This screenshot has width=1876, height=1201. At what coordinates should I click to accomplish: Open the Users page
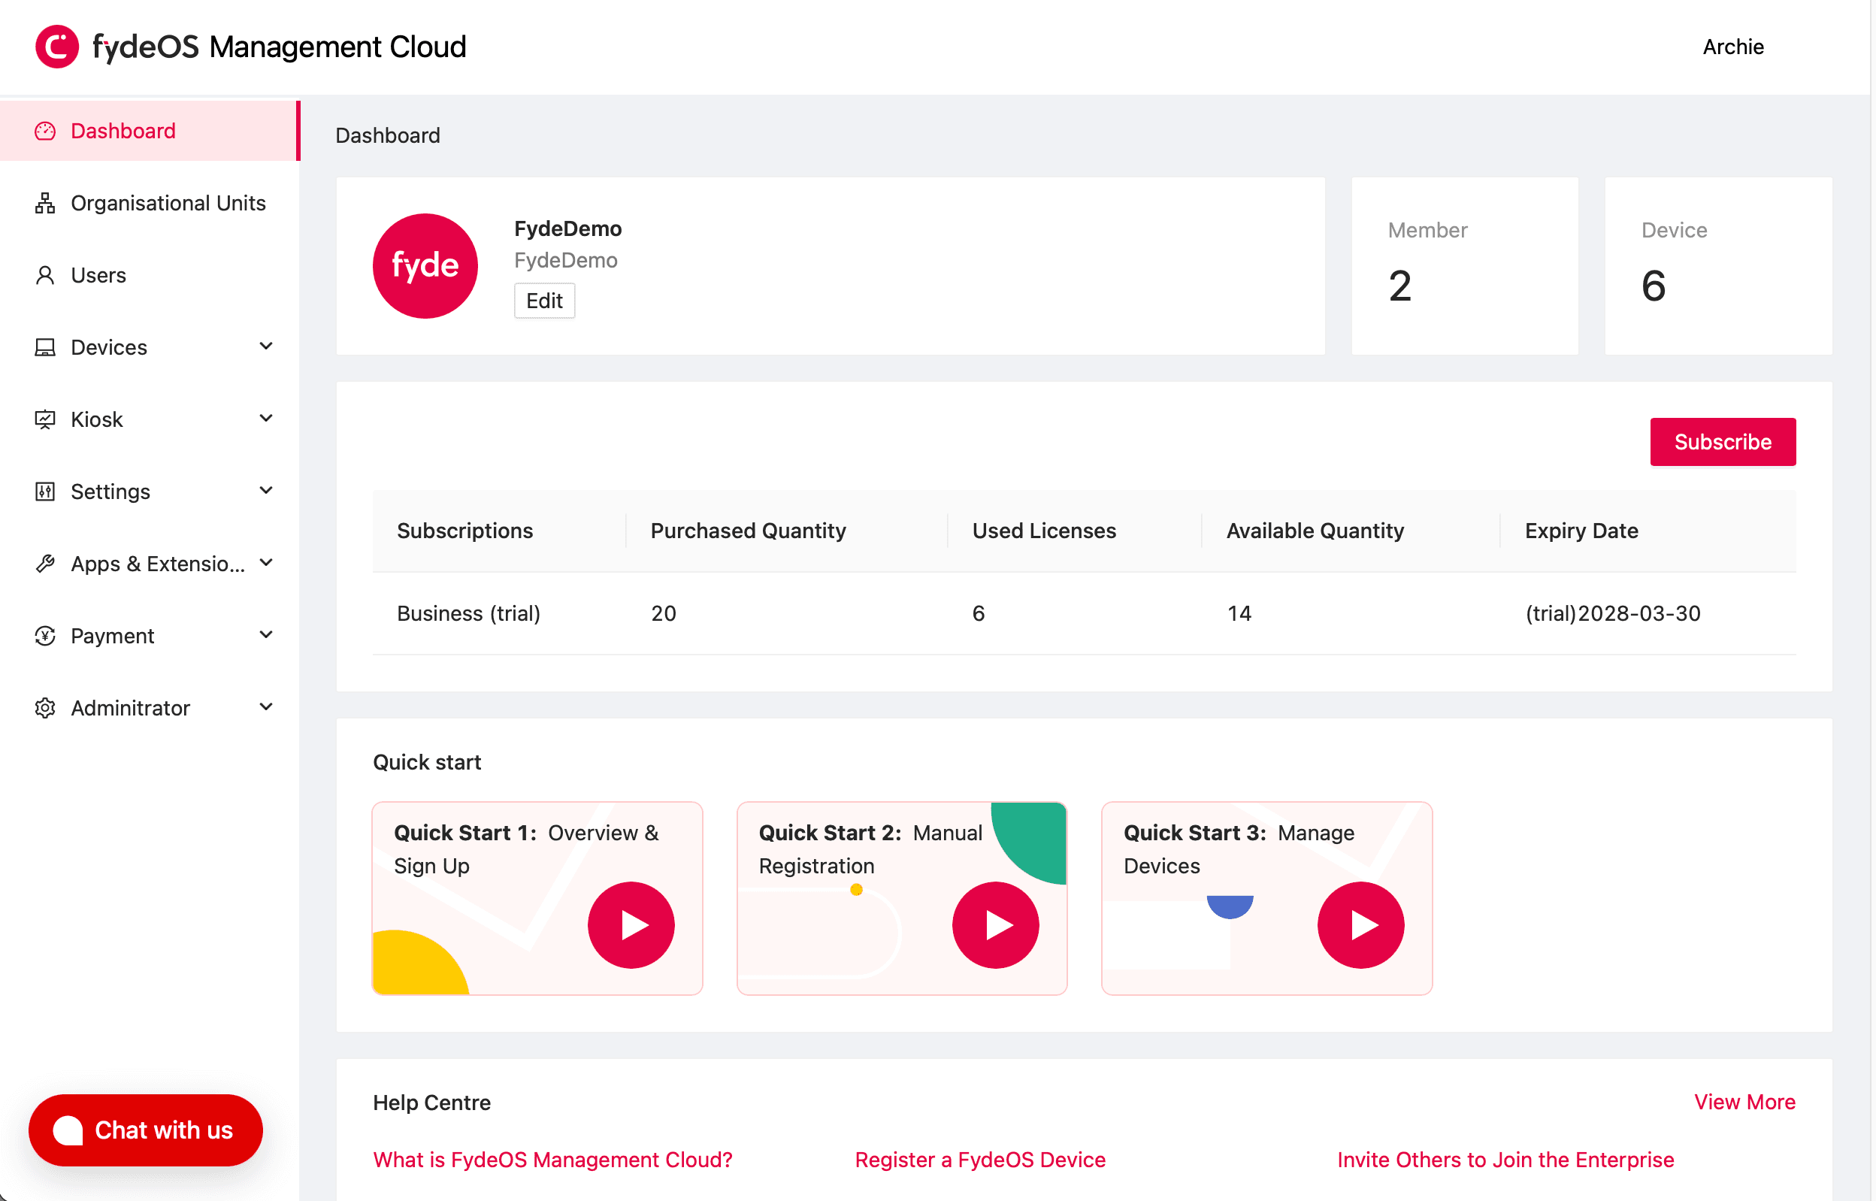click(x=150, y=275)
